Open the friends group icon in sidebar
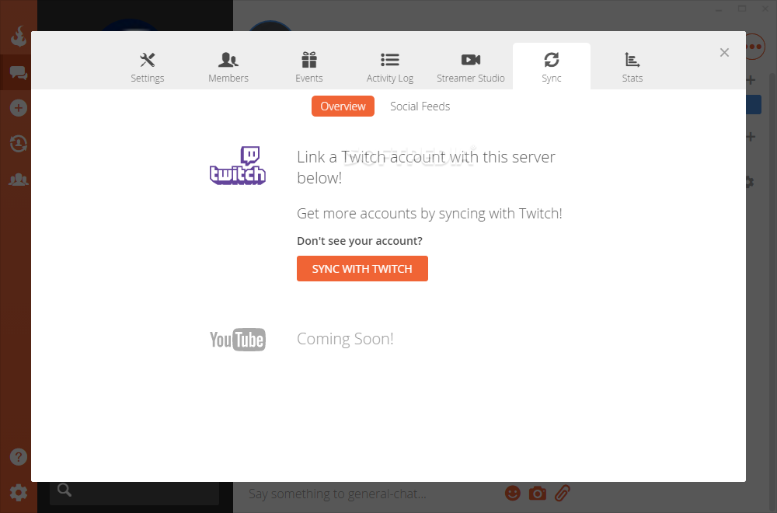 point(19,180)
